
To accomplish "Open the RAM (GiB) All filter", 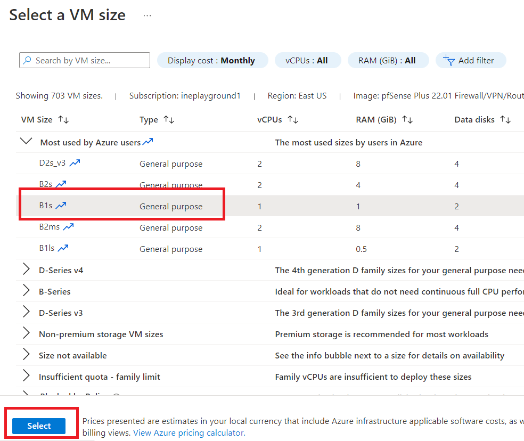I will 387,61.
